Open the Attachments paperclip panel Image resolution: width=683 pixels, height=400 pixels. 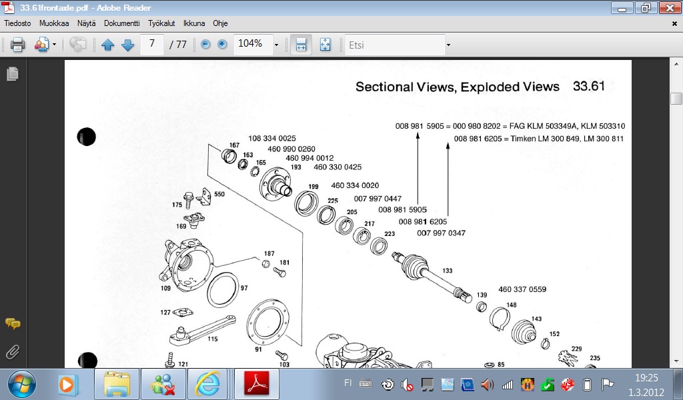12,351
